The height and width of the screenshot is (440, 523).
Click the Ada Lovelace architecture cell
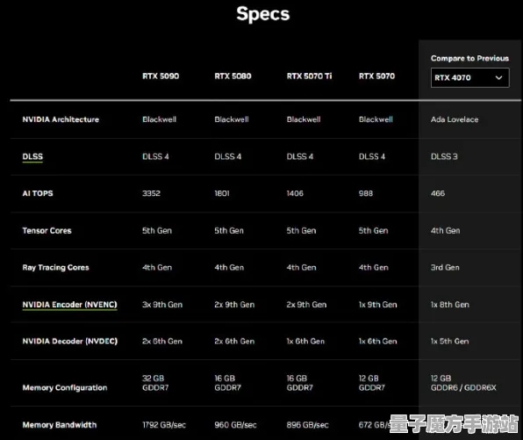pyautogui.click(x=455, y=119)
